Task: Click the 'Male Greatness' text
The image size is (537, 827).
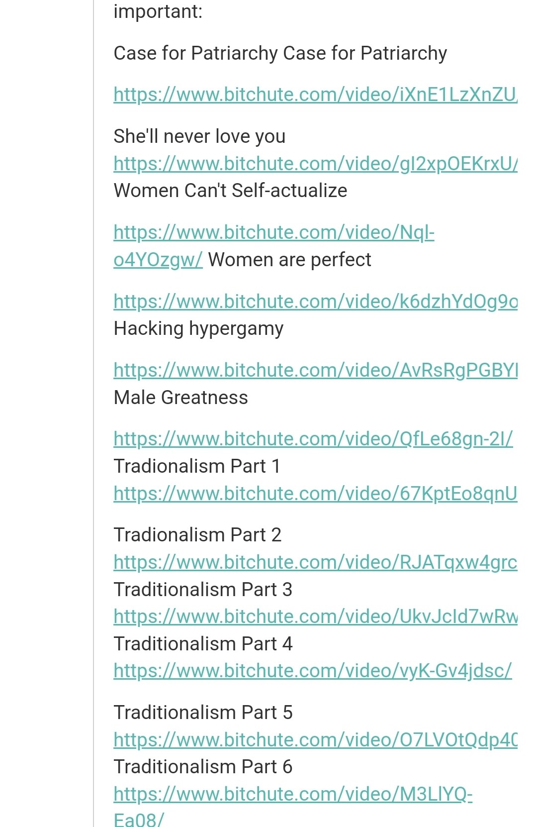Action: [x=180, y=398]
